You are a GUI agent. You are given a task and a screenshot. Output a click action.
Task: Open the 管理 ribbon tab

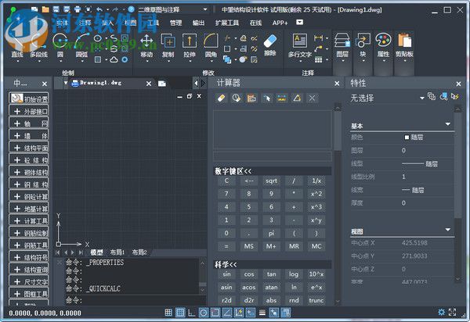pyautogui.click(x=175, y=23)
